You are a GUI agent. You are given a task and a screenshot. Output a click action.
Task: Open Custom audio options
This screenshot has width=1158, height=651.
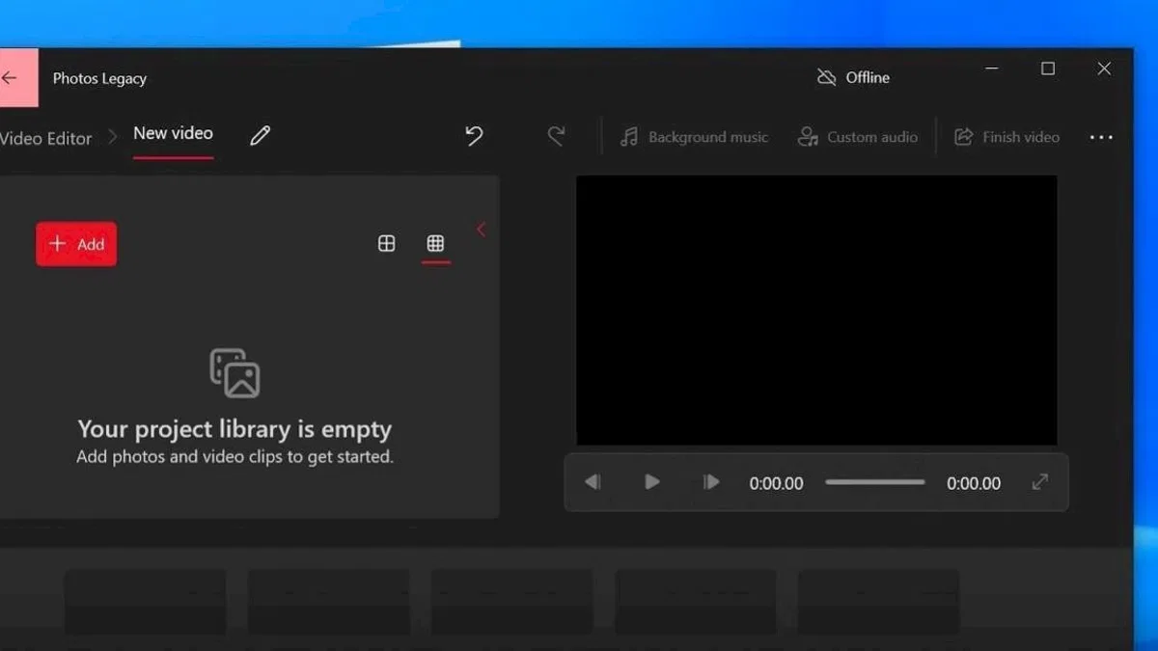click(x=858, y=137)
